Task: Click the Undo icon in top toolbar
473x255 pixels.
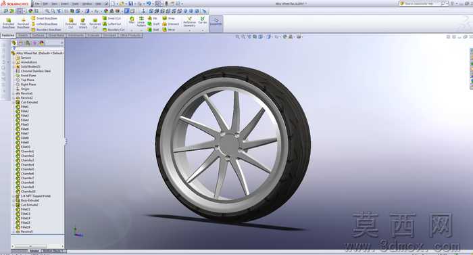Action: [x=149, y=3]
